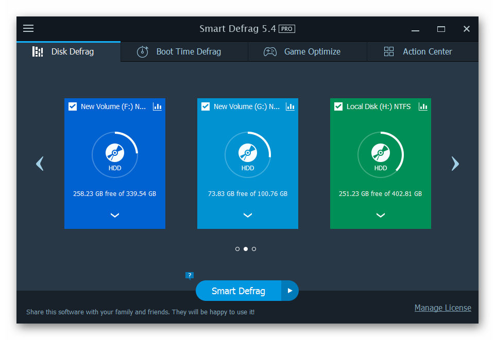495x340 pixels.
Task: Click 258.23 GB free of 339.54 GB text
Action: click(114, 194)
